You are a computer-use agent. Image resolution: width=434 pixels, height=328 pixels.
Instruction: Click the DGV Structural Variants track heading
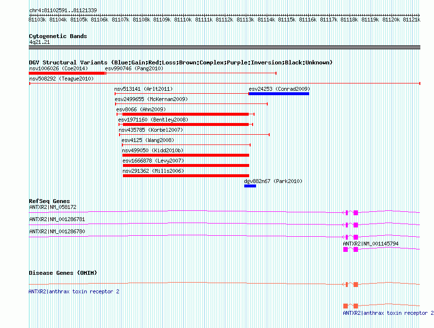pyautogui.click(x=180, y=62)
